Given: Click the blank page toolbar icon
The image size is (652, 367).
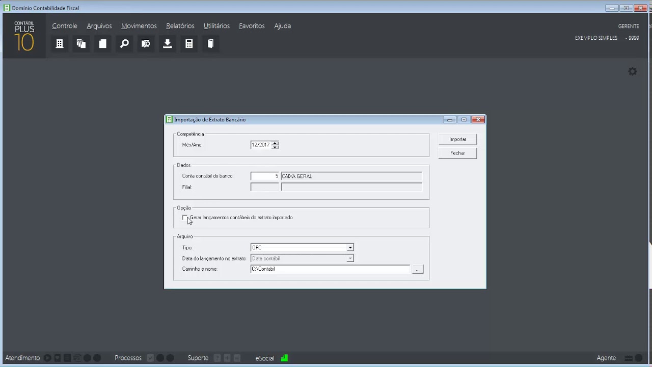Looking at the screenshot, I should click(x=103, y=44).
